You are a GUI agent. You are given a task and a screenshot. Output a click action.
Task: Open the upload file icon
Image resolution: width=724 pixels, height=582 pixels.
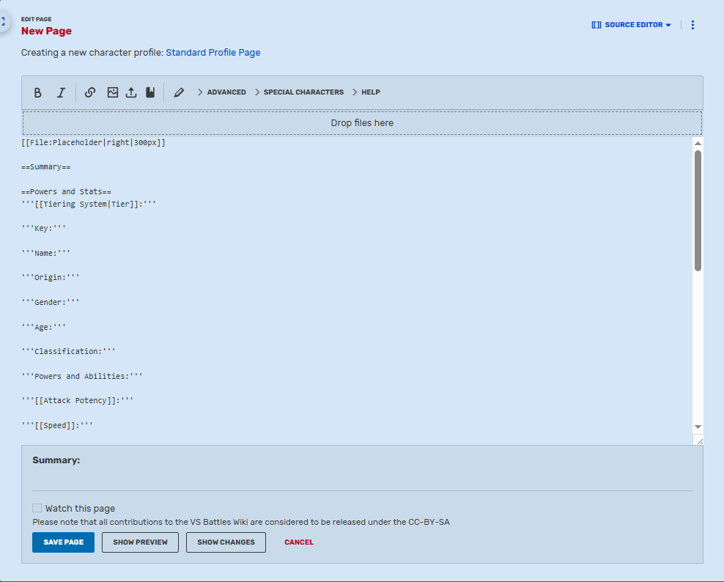(131, 92)
